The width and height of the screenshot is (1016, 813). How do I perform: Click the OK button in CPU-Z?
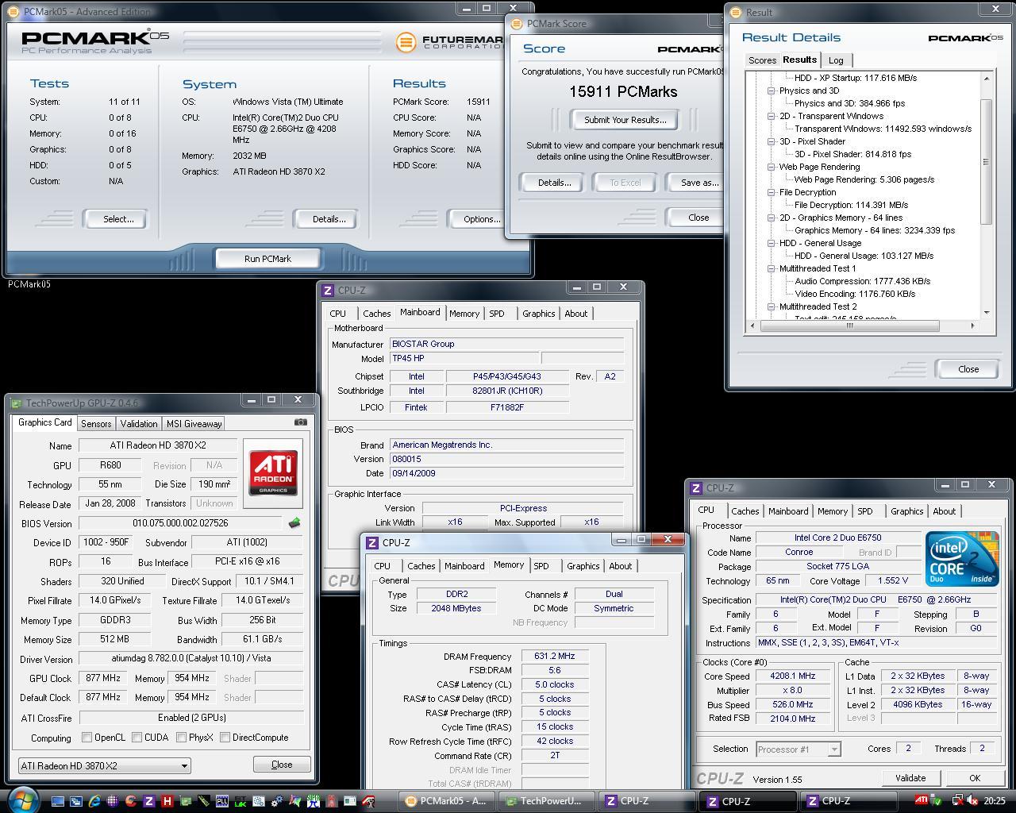click(975, 778)
